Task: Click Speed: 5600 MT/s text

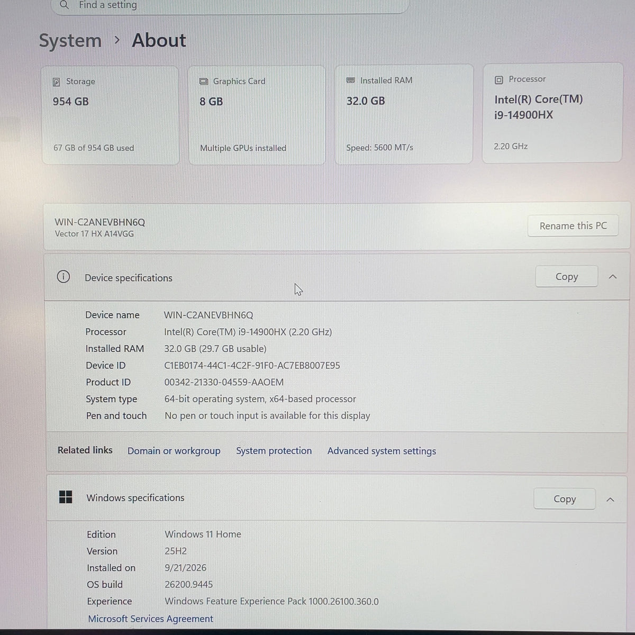Action: [x=379, y=148]
